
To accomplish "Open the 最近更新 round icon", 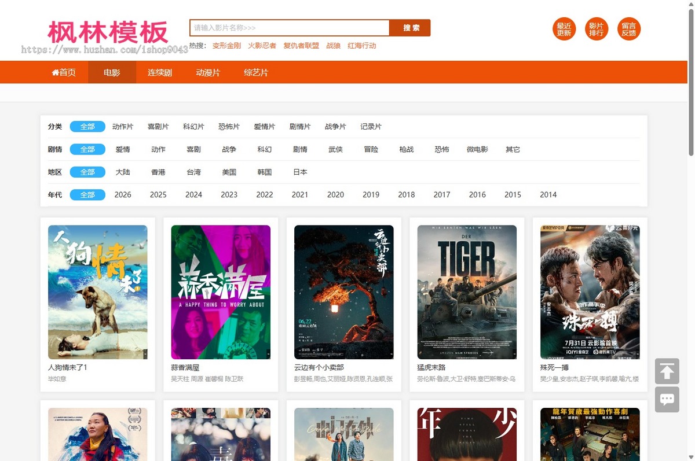I will pos(564,29).
